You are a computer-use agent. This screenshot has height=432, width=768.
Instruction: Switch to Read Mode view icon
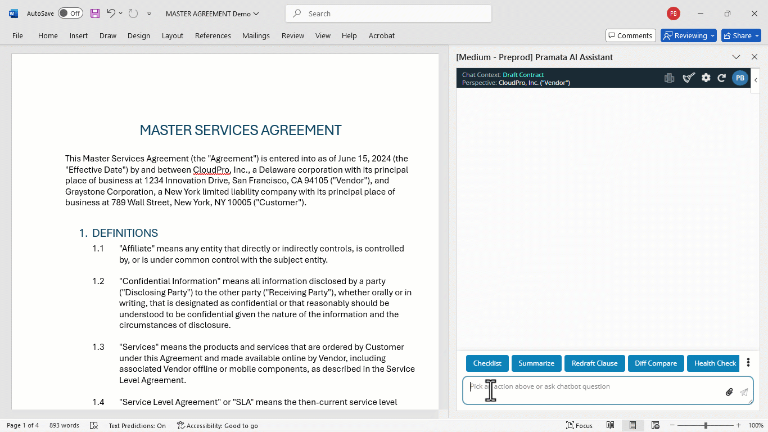tap(610, 425)
